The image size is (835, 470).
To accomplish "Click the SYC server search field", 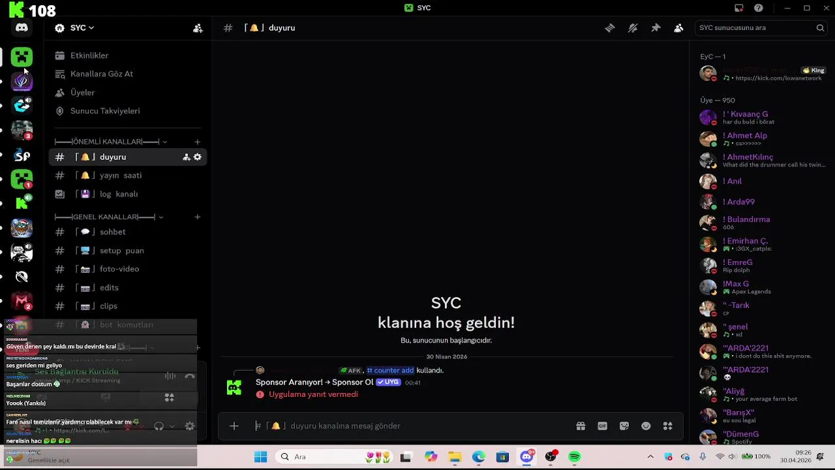I will [x=761, y=28].
